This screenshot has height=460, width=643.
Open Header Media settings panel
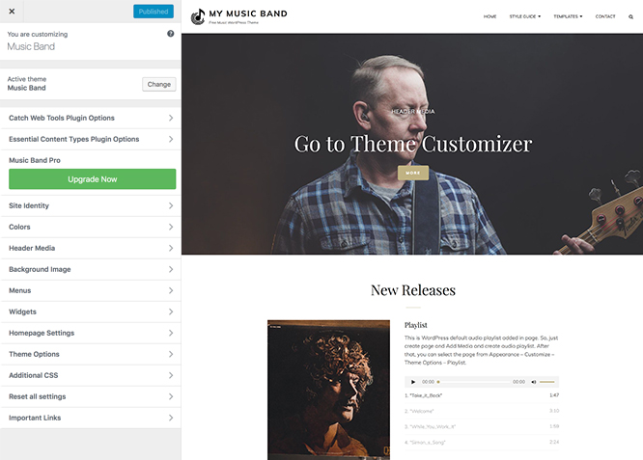91,248
